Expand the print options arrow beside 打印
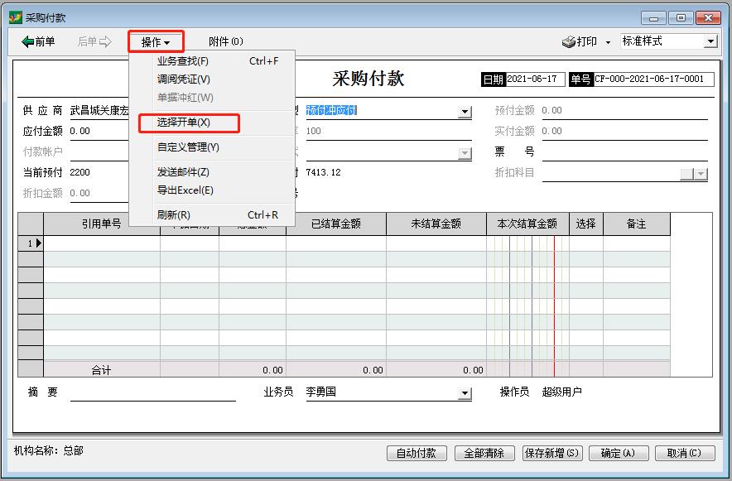 (608, 42)
